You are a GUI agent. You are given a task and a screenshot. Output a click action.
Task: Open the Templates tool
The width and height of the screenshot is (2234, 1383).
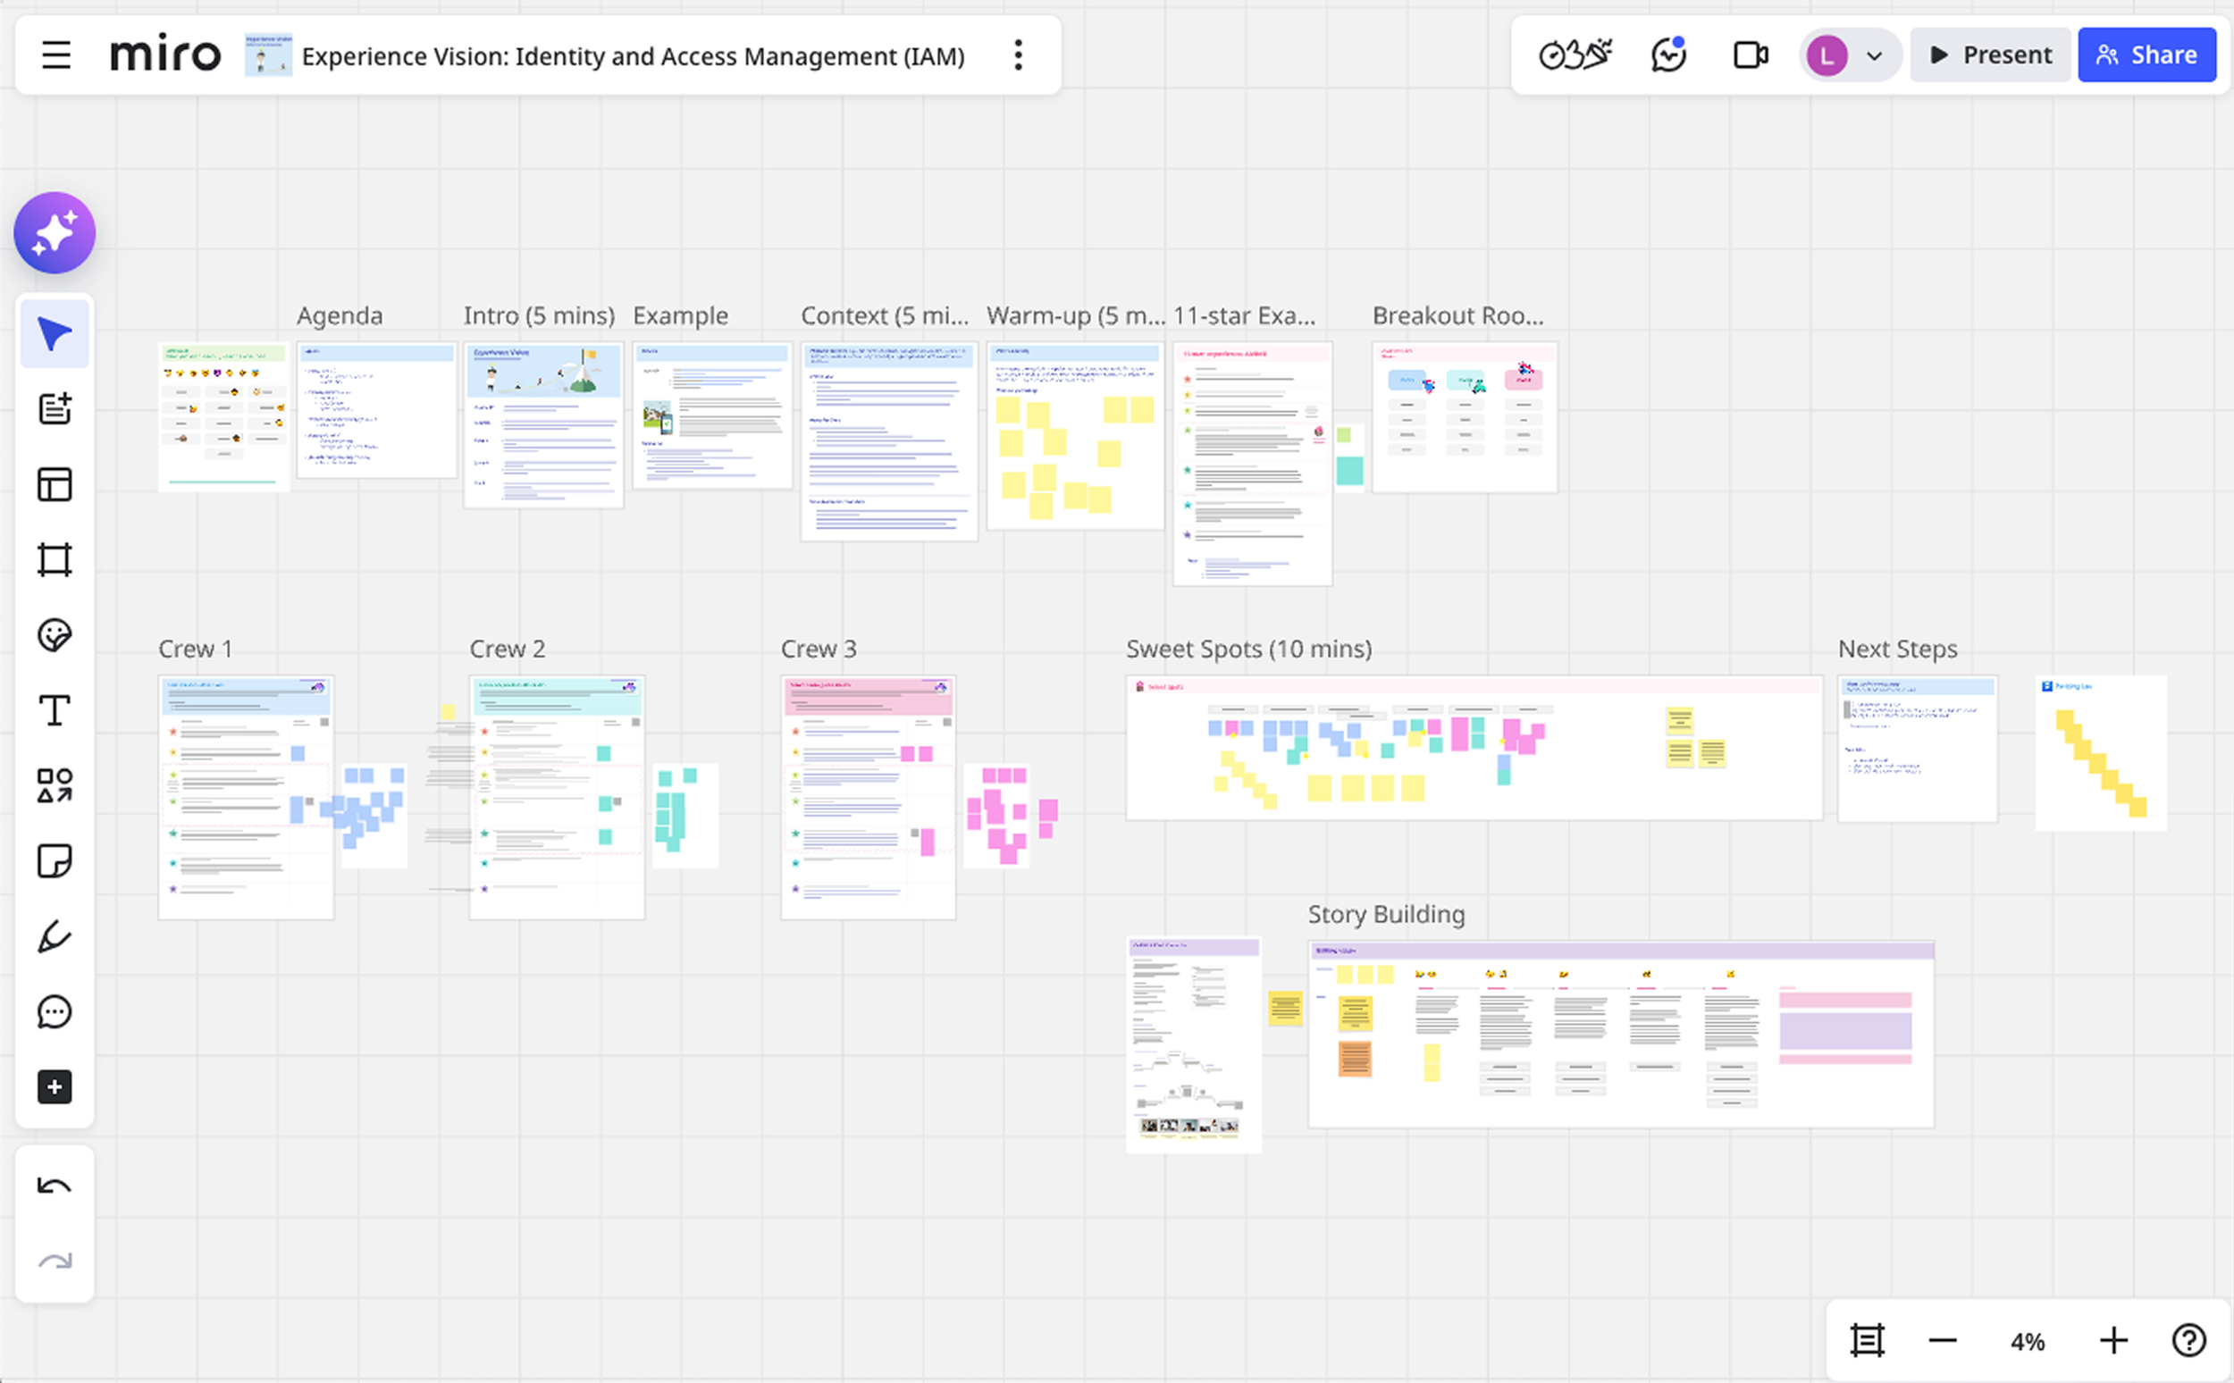(x=54, y=485)
